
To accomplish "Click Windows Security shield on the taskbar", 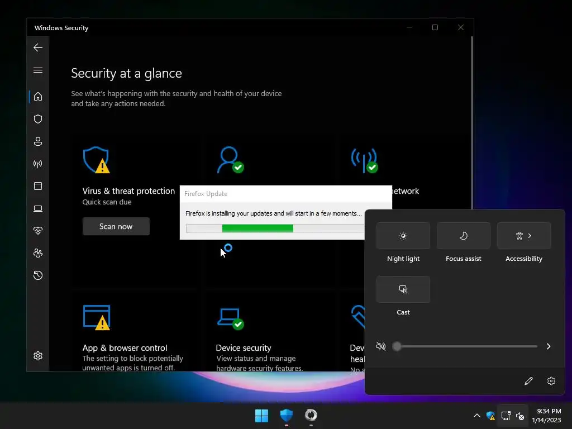I will [287, 415].
